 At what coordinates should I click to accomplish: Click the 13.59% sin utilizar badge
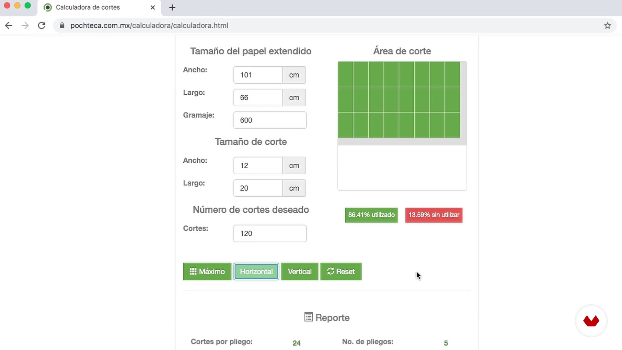tap(434, 215)
